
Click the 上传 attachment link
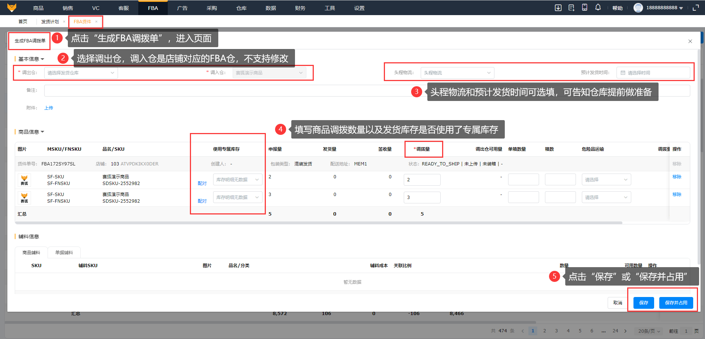49,108
